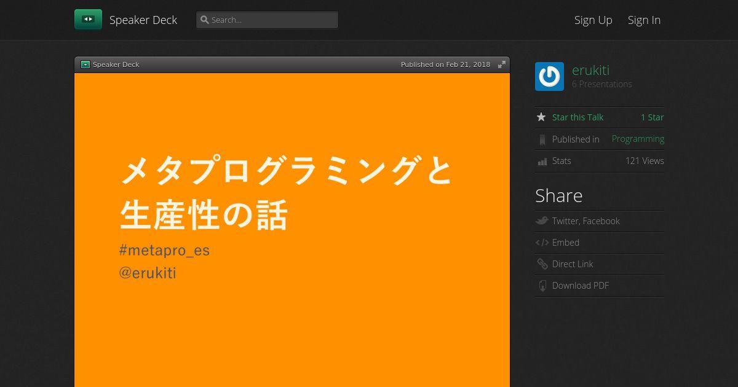Click the 121 Views value
This screenshot has height=387, width=738.
[645, 161]
